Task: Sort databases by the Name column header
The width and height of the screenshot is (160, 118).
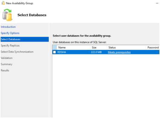Action: (x=73, y=48)
